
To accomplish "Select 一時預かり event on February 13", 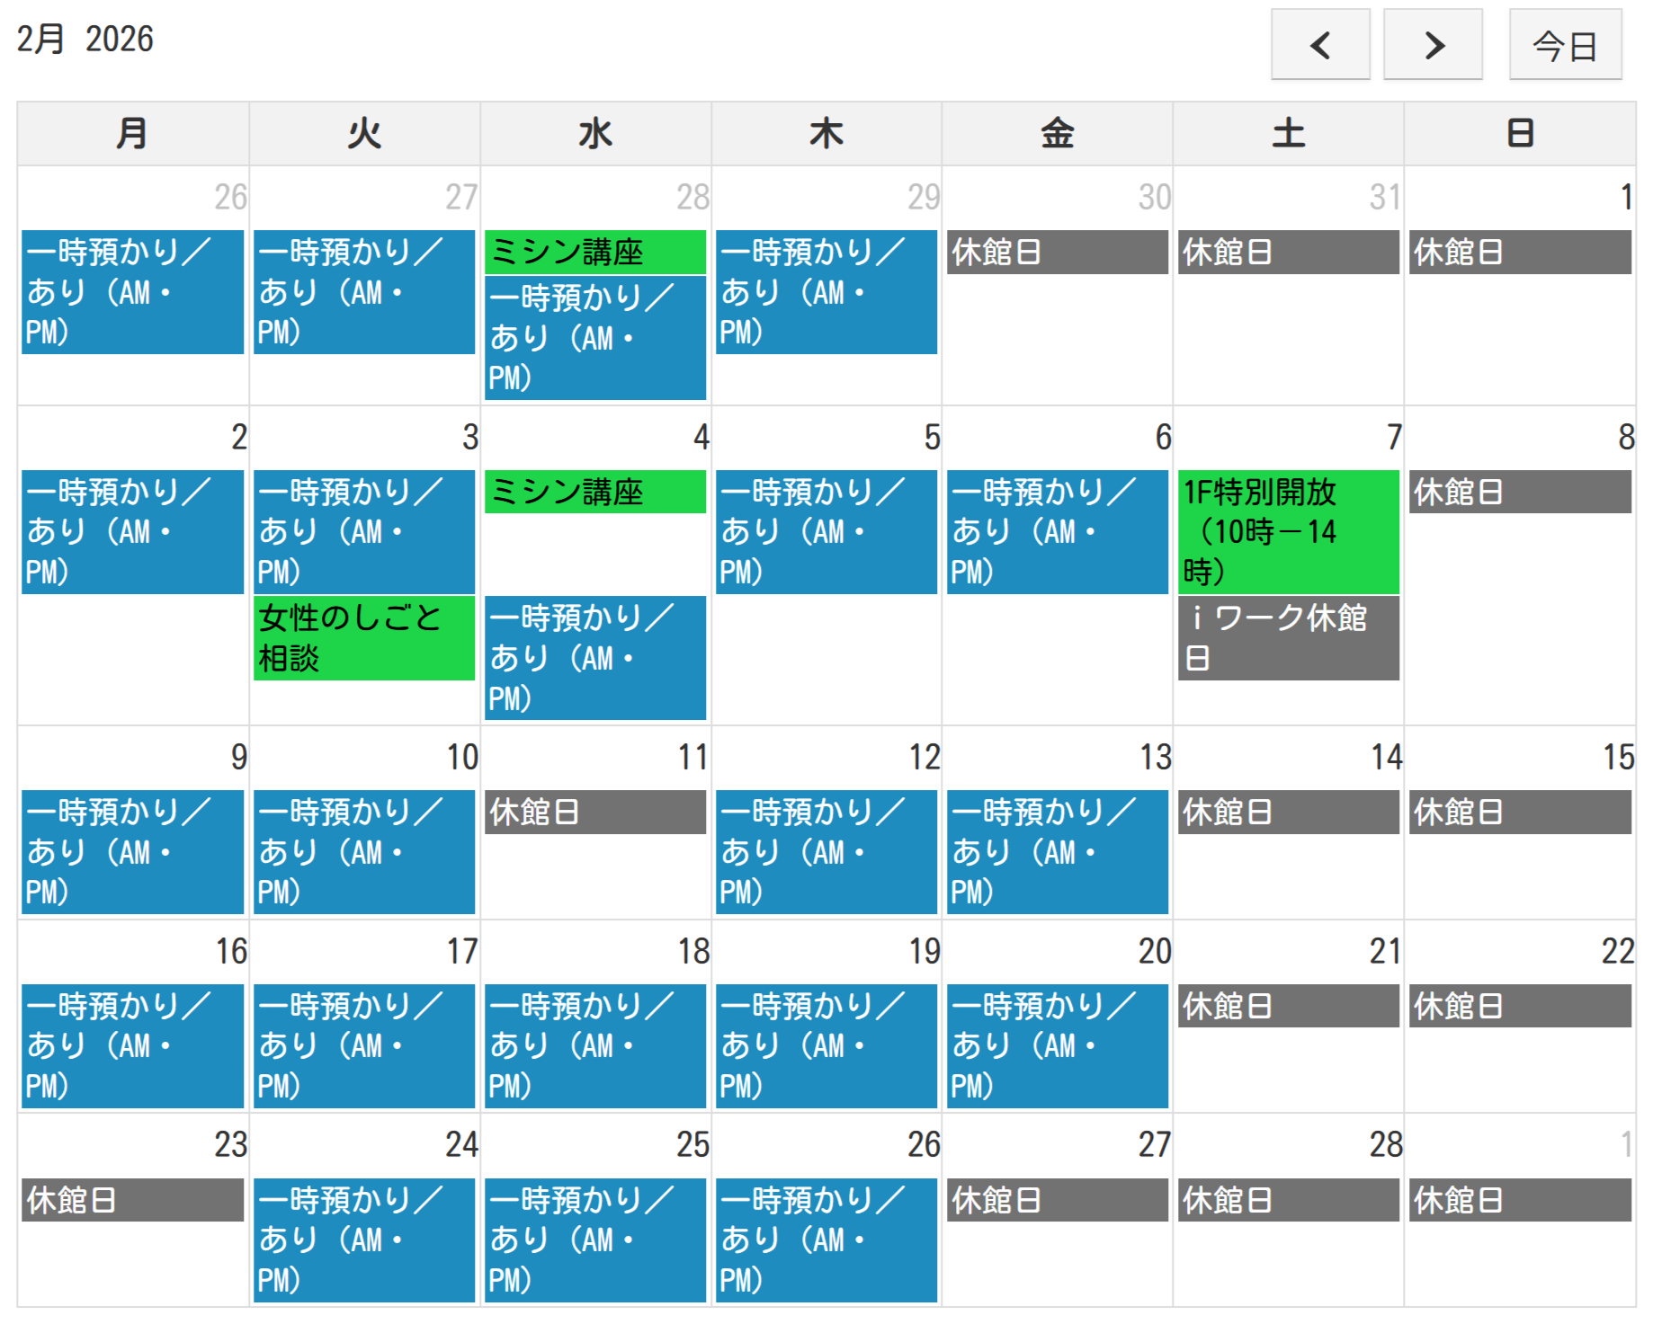I will tap(1057, 851).
